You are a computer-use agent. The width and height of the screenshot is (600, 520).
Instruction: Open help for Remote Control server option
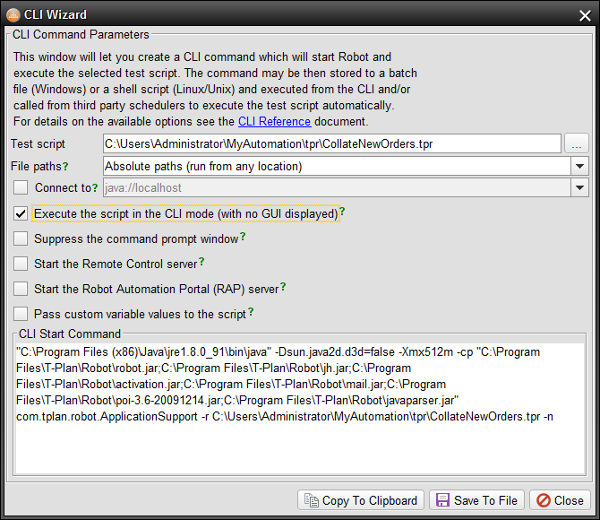201,263
